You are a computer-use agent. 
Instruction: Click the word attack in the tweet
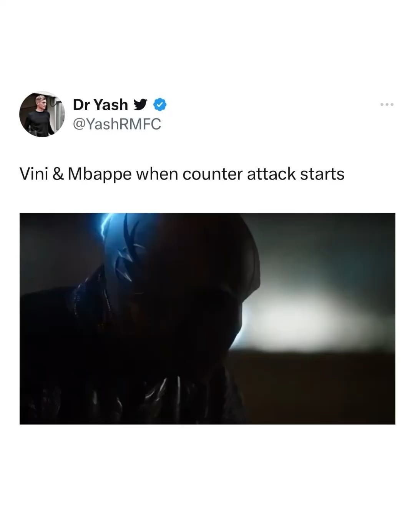tap(271, 174)
